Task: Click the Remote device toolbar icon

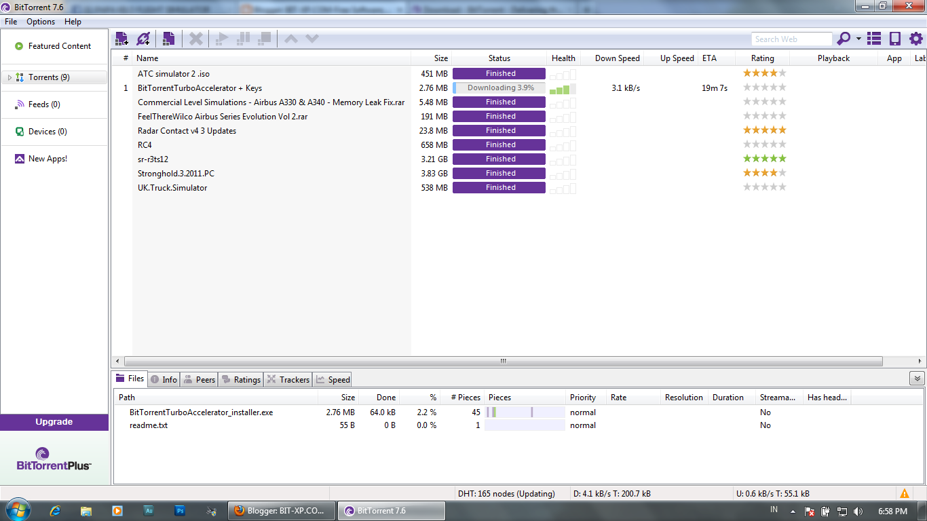Action: point(895,39)
